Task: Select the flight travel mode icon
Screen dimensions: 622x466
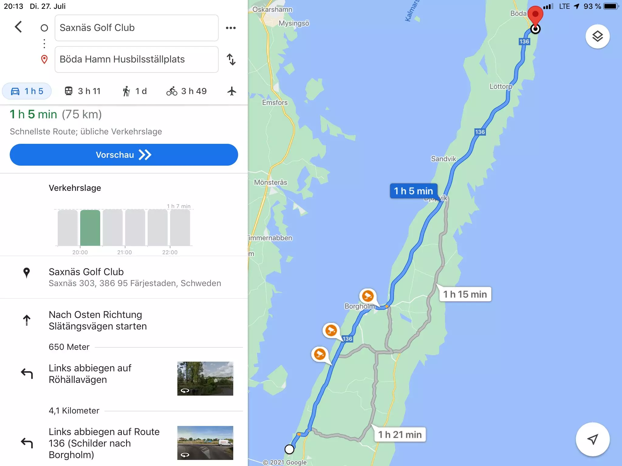Action: pos(232,91)
